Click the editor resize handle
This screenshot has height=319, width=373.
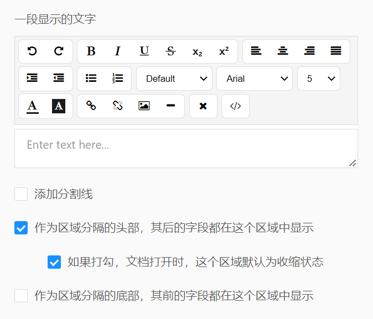coord(353,163)
